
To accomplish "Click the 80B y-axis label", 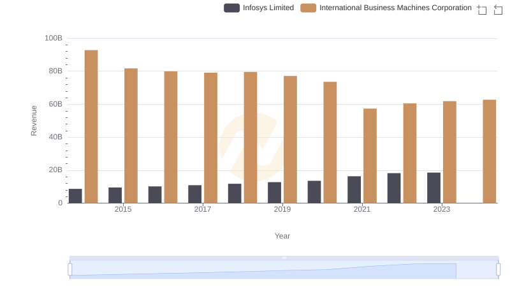I will [55, 71].
